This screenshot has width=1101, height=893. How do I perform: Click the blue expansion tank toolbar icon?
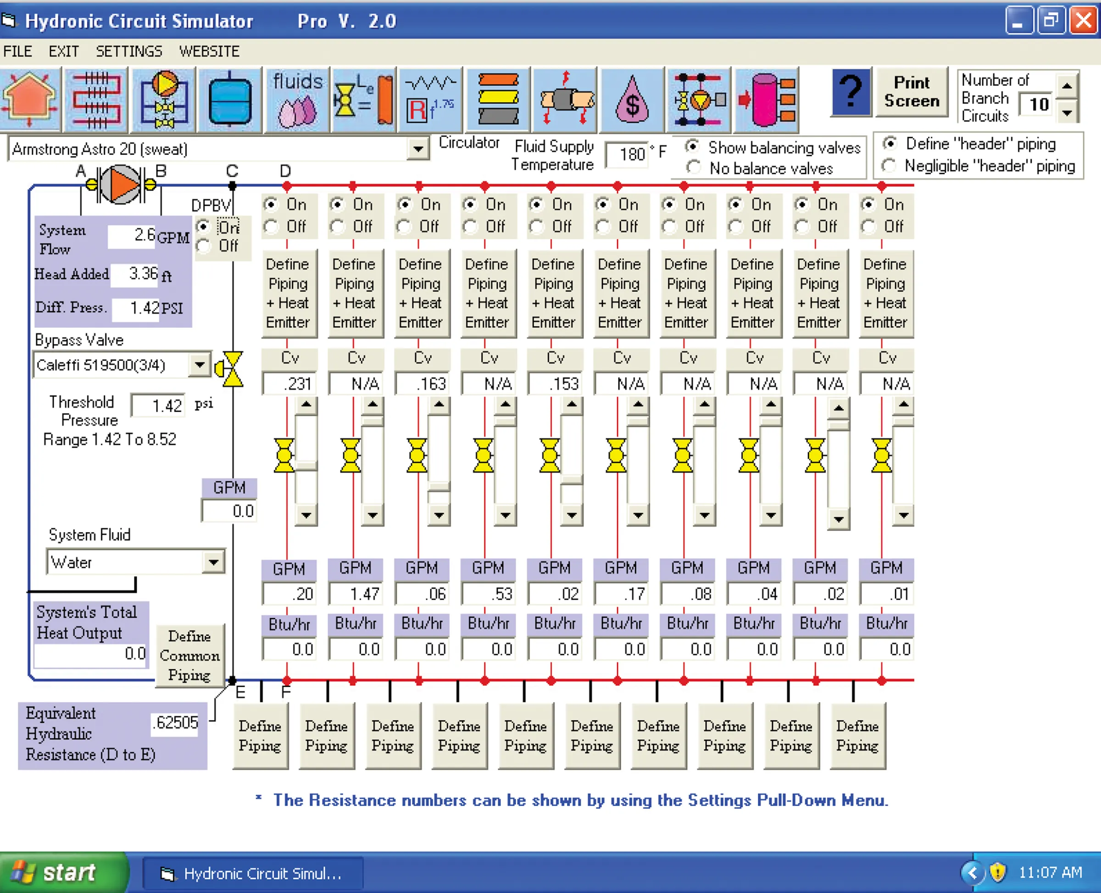230,100
